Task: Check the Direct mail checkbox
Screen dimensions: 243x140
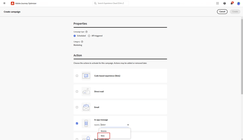Action: pyautogui.click(x=77, y=92)
